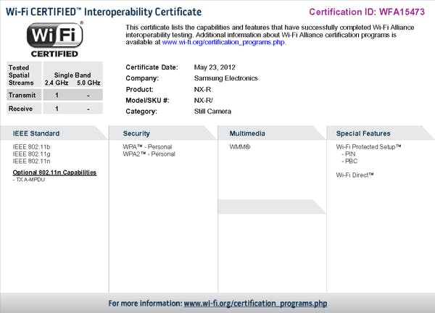This screenshot has width=435, height=313.
Task: Click the 'Transmit' row label
Action: 22,95
